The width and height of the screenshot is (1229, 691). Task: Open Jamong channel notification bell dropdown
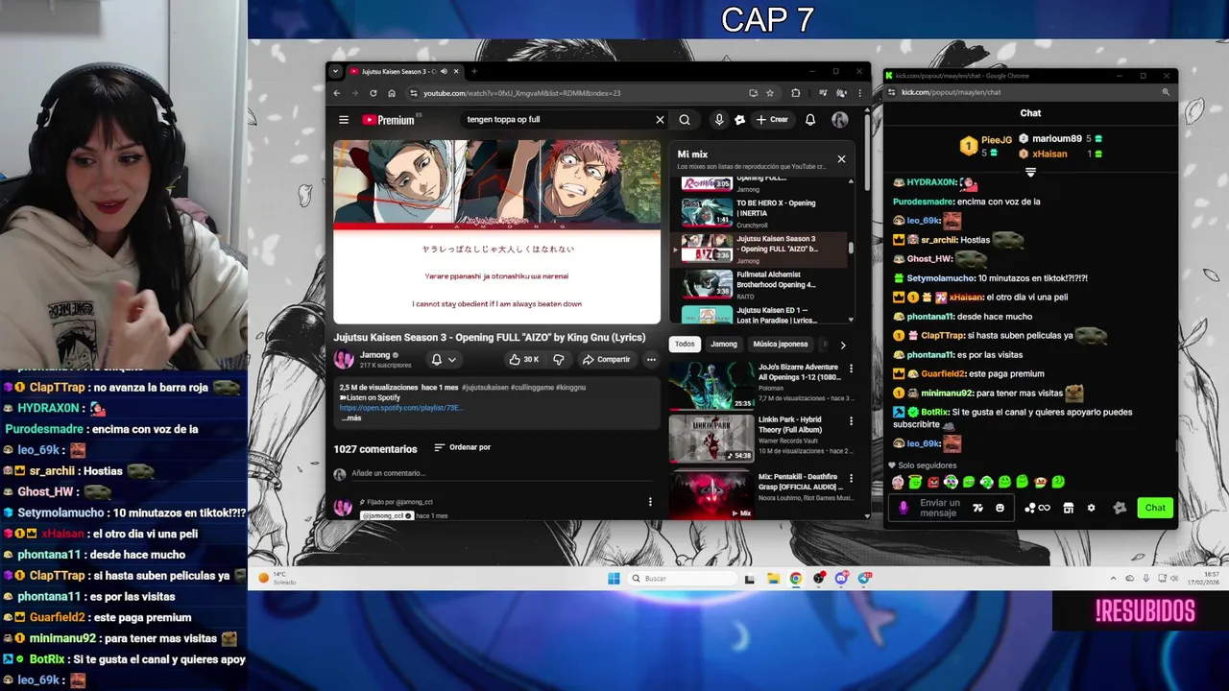444,359
